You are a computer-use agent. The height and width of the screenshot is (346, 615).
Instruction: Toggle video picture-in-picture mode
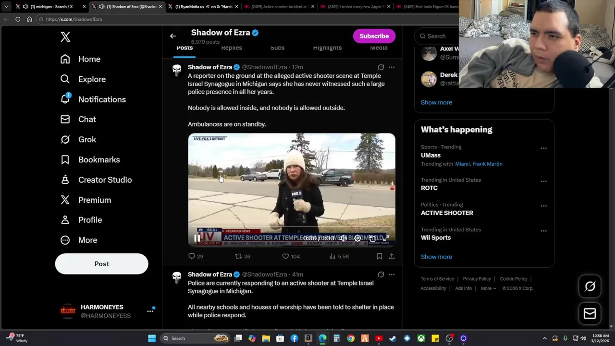tap(372, 238)
